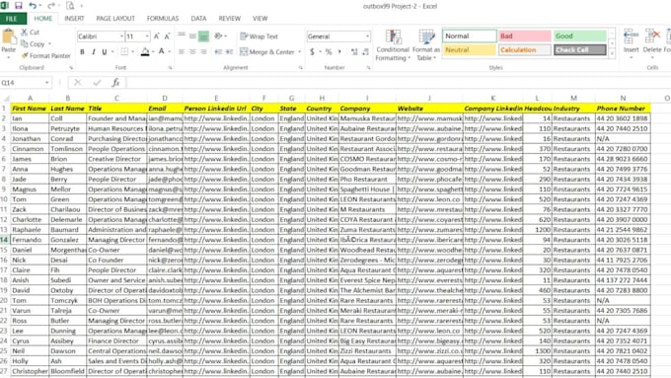
Task: Click the Font Color A swatch
Action: [x=161, y=51]
